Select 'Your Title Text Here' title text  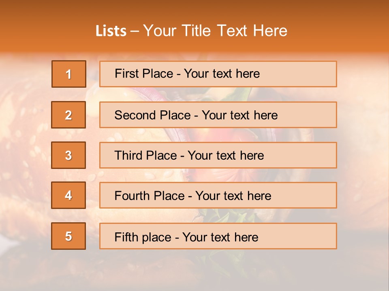pyautogui.click(x=215, y=31)
